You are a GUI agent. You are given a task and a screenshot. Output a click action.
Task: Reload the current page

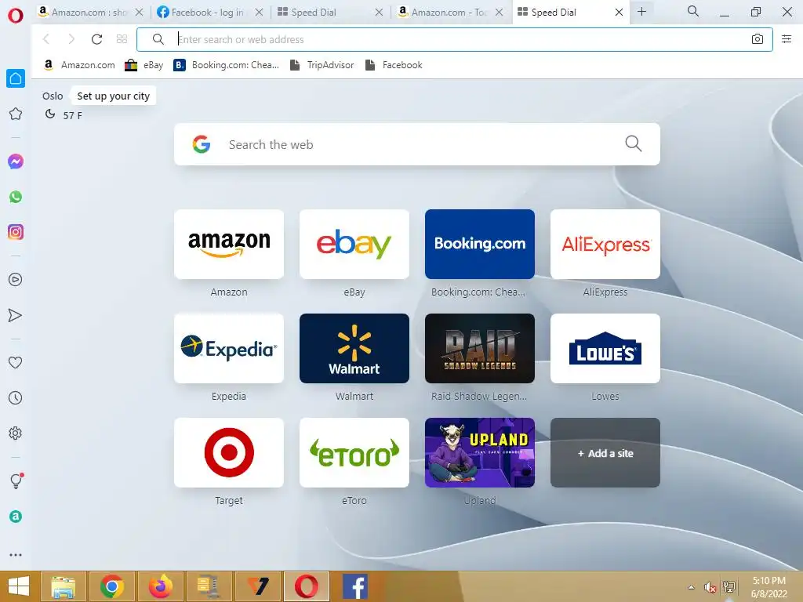(96, 39)
